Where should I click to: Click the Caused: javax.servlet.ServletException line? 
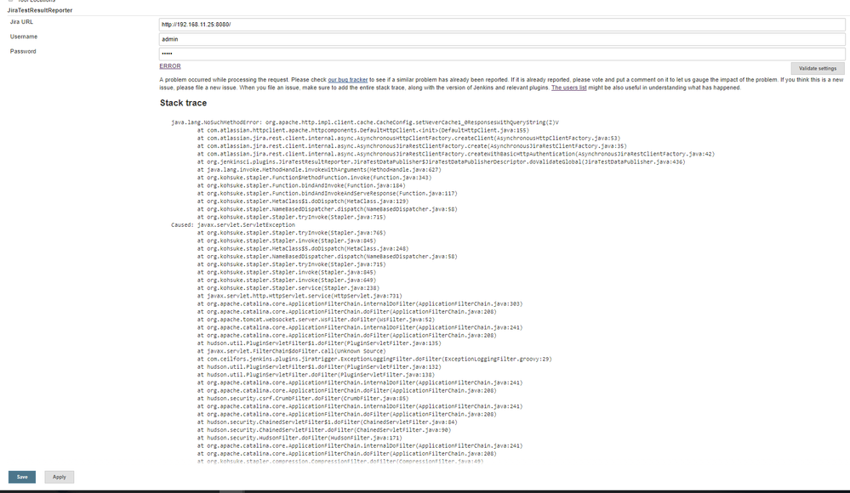[x=233, y=225]
